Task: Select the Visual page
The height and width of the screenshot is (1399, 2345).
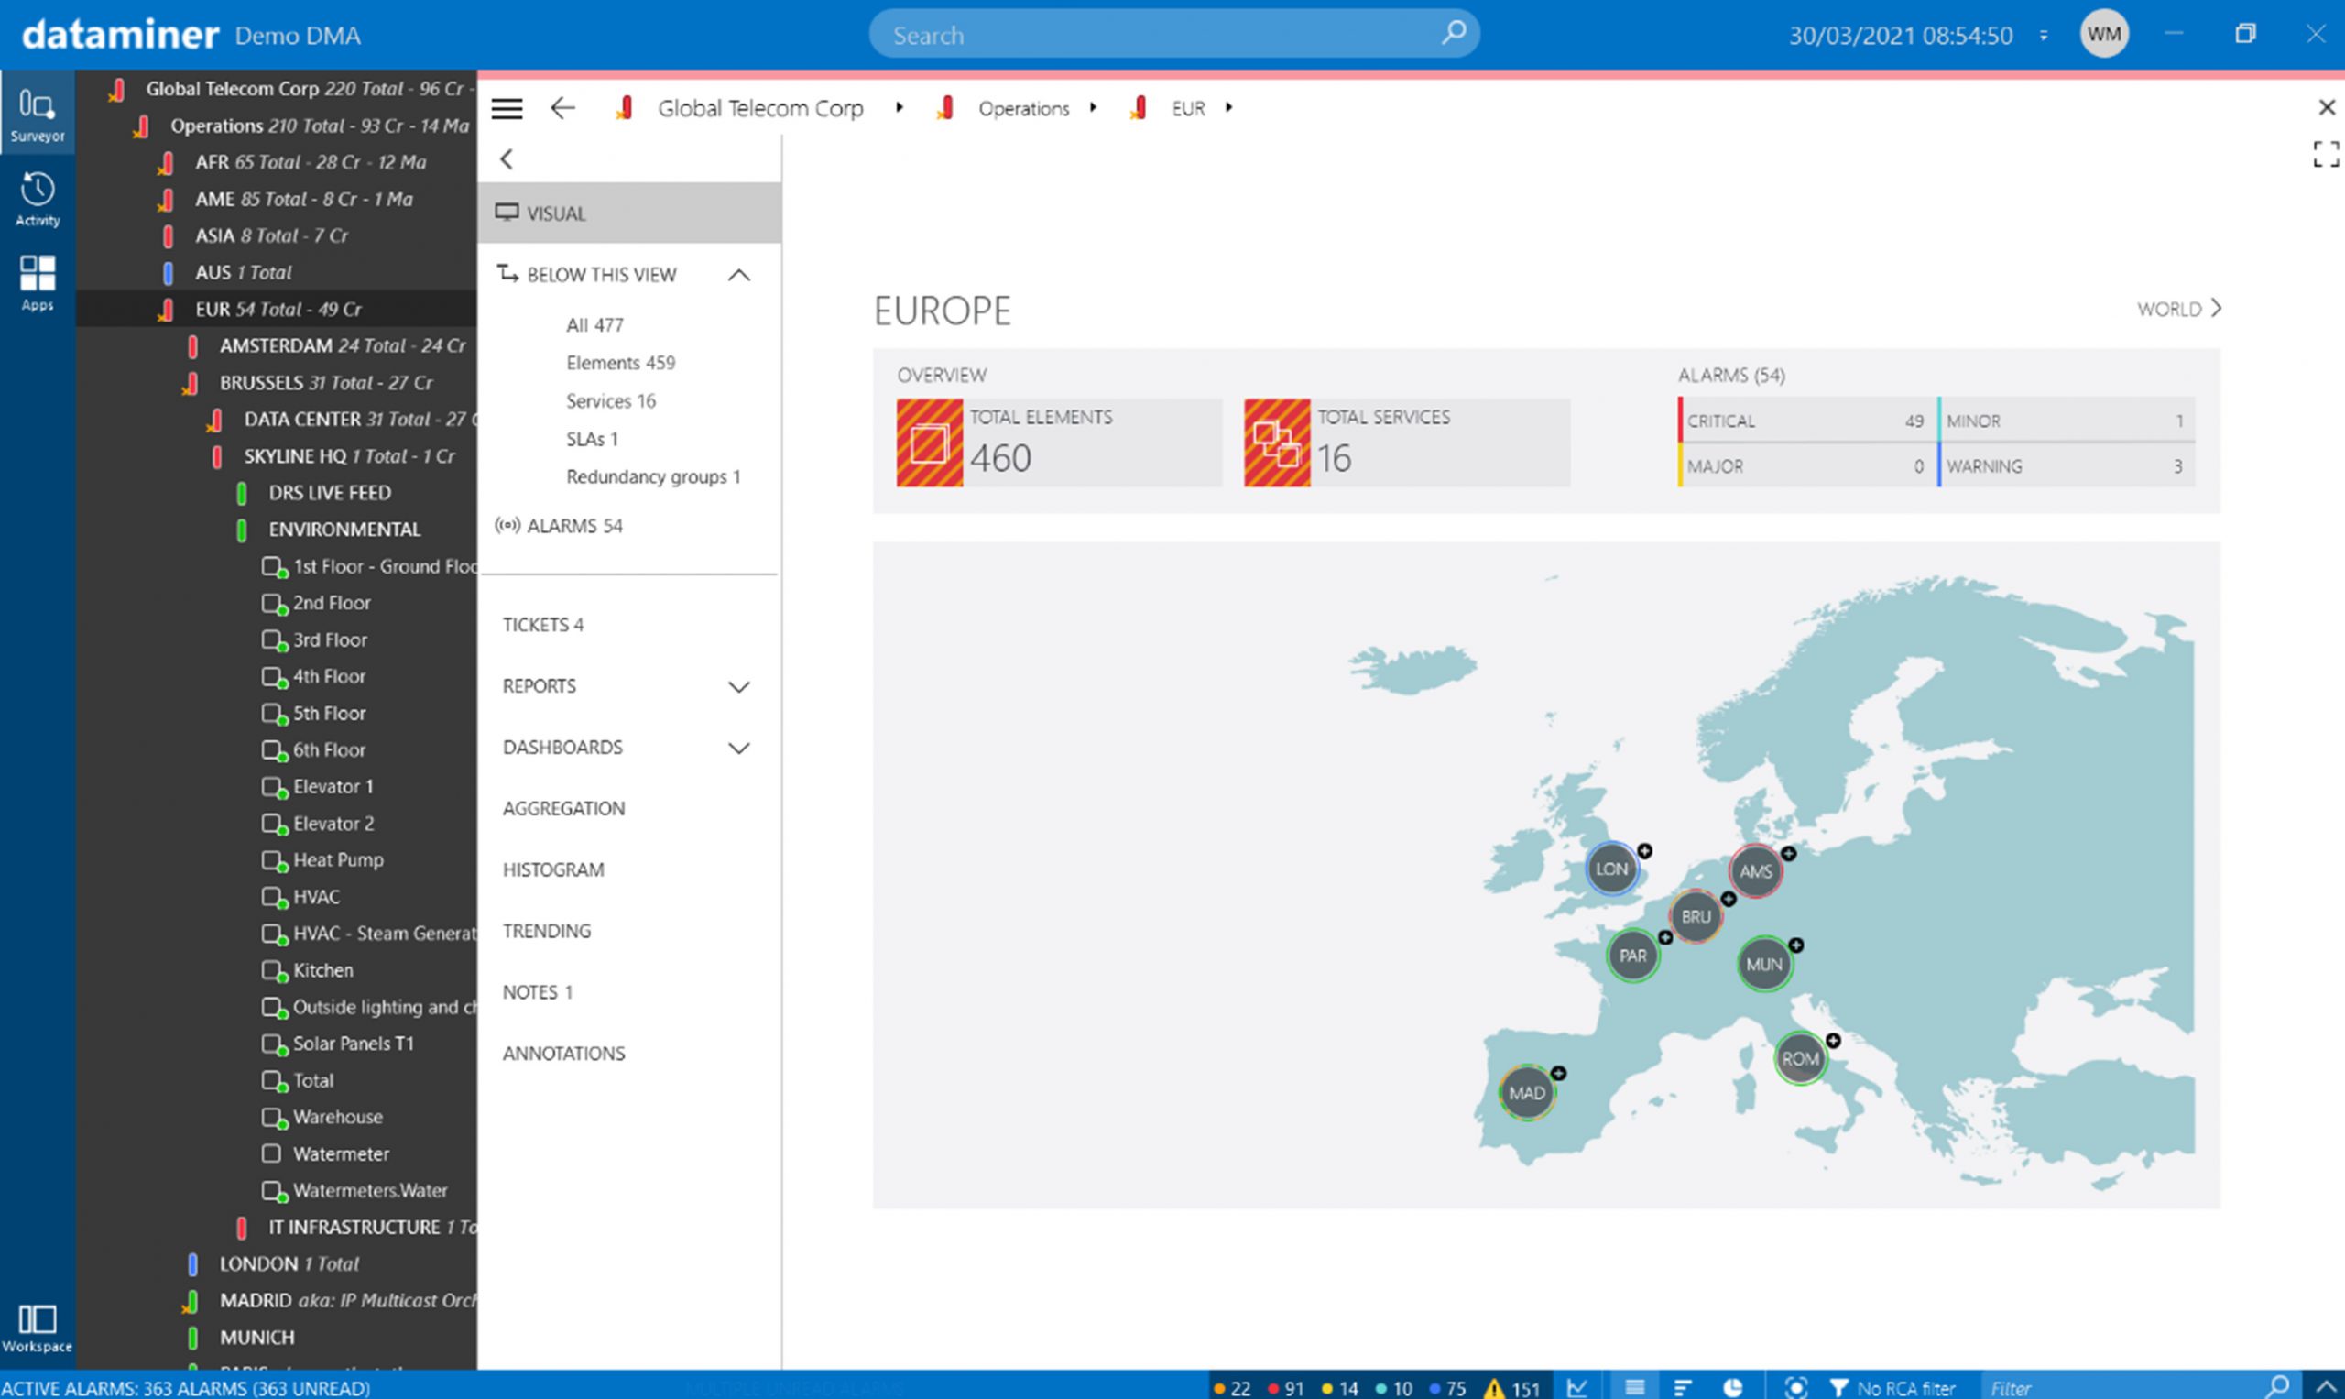Action: pyautogui.click(x=629, y=213)
